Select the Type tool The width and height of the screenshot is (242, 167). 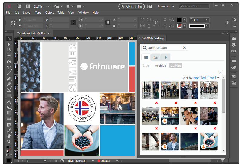(9, 67)
